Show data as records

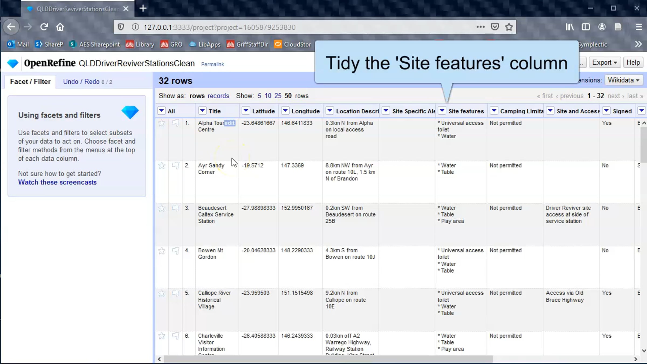[218, 96]
